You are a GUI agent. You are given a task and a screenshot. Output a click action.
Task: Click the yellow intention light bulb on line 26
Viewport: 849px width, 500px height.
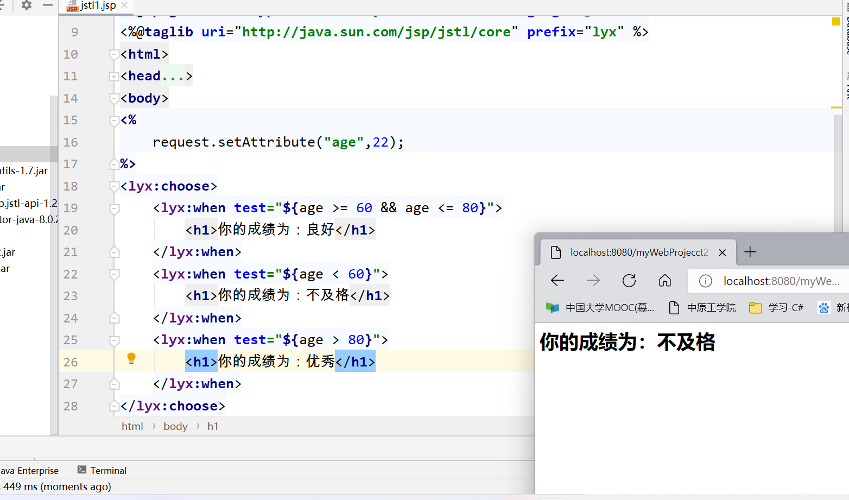tap(131, 358)
